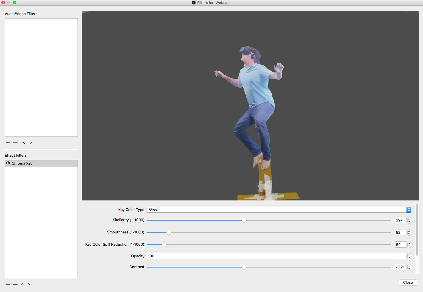Remove selected Effect filter with minus
423x292 pixels.
point(15,284)
